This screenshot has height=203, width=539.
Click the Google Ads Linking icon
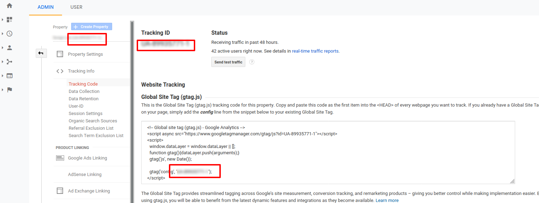[x=60, y=158]
